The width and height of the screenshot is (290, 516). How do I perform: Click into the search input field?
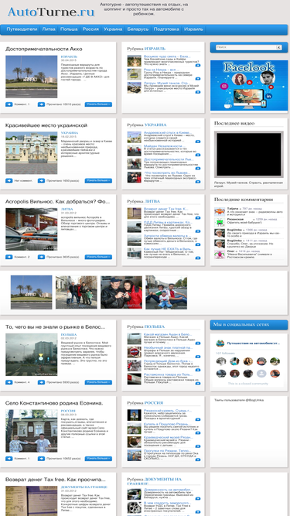(x=246, y=47)
